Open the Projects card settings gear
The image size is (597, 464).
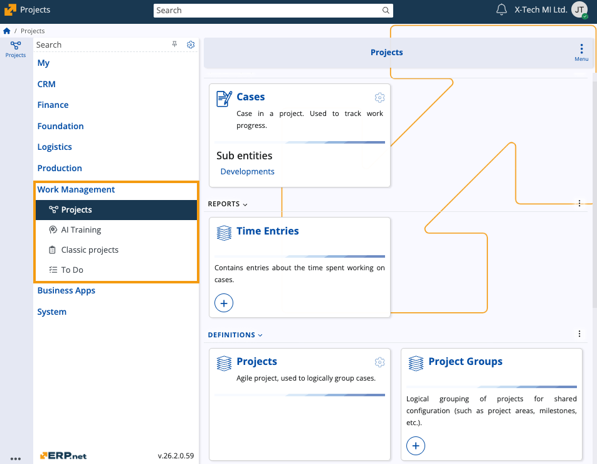(x=379, y=362)
